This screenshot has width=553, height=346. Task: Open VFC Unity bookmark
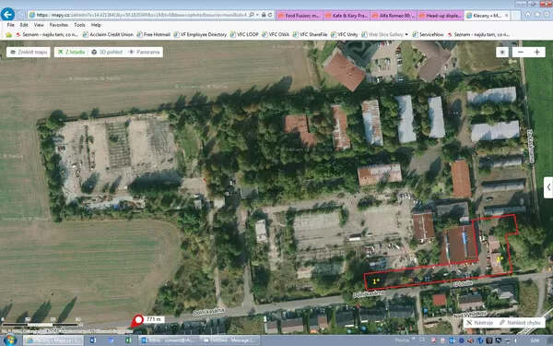(344, 35)
